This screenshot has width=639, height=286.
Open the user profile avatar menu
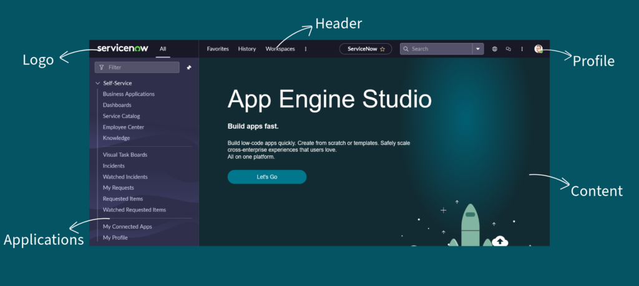pyautogui.click(x=539, y=49)
